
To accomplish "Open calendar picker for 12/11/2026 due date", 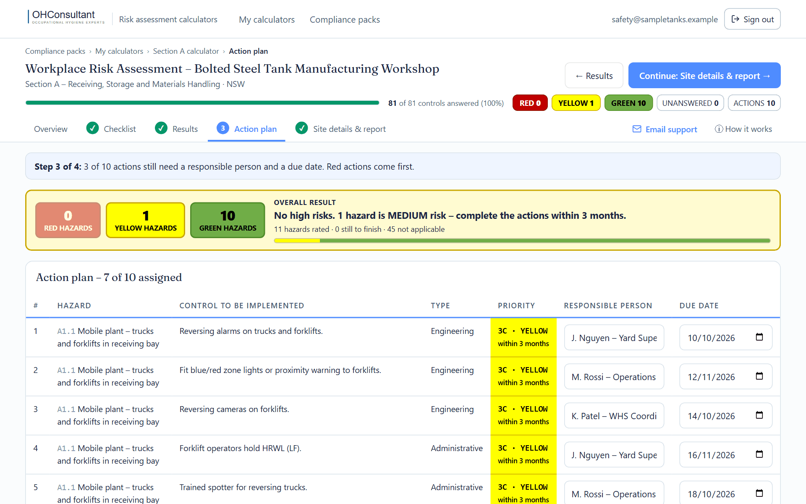I will click(759, 376).
